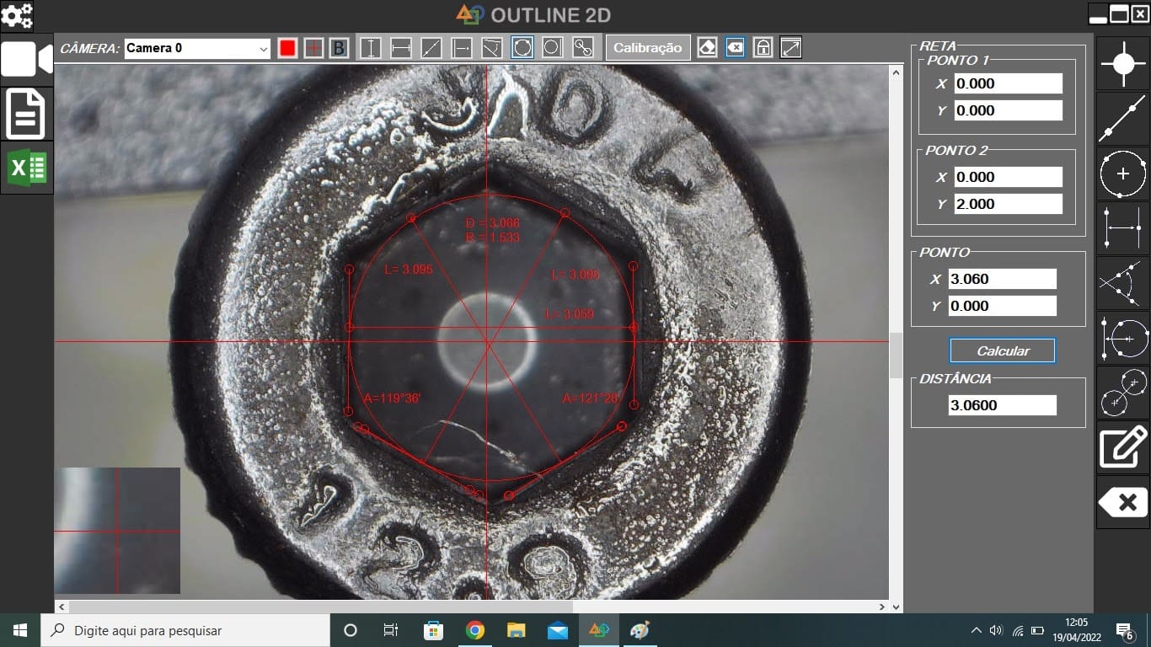Select the line through points tool
The height and width of the screenshot is (647, 1151).
(1123, 119)
